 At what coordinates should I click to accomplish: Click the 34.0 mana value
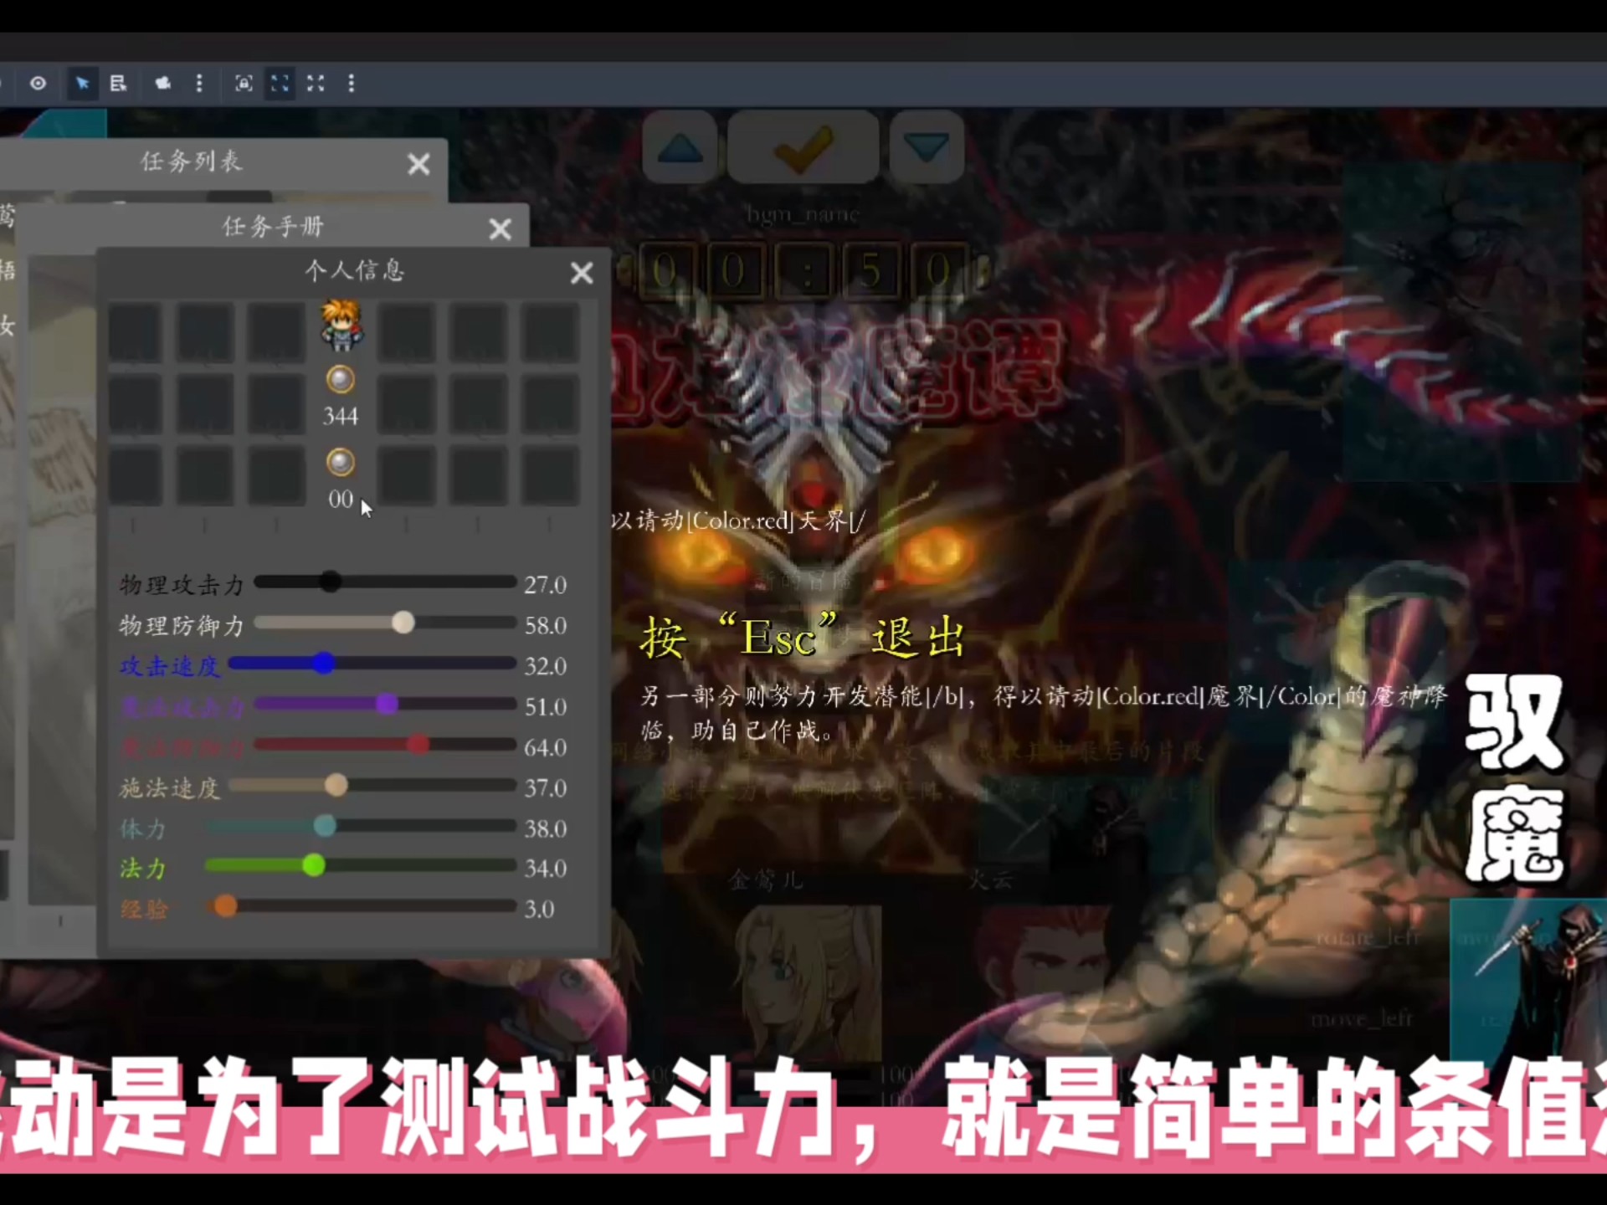(546, 869)
